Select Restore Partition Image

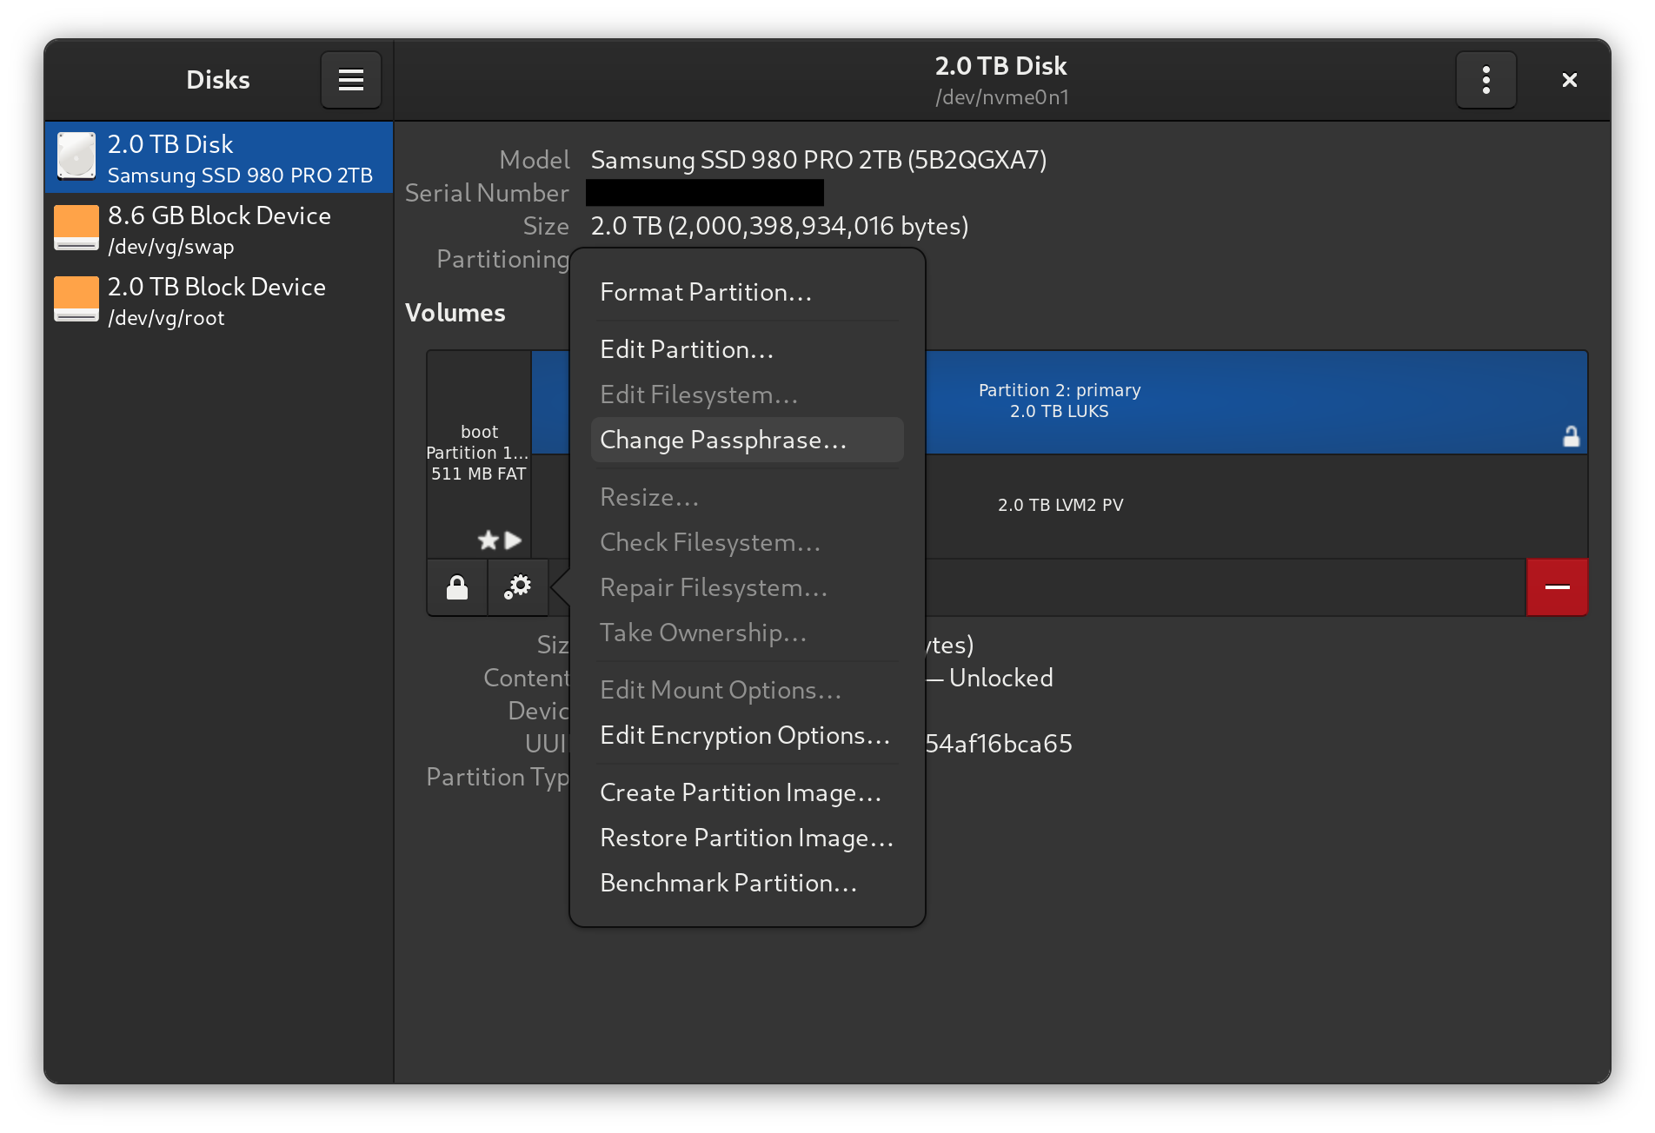(746, 838)
